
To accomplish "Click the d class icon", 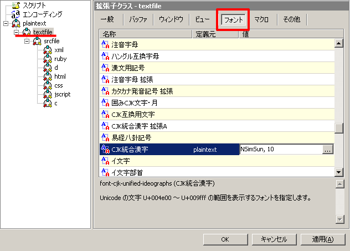I will (48, 68).
